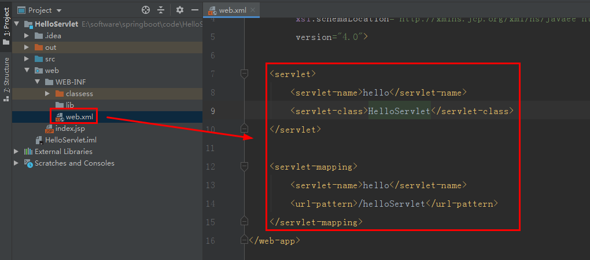
Task: Expand the out folder
Action: tap(27, 47)
